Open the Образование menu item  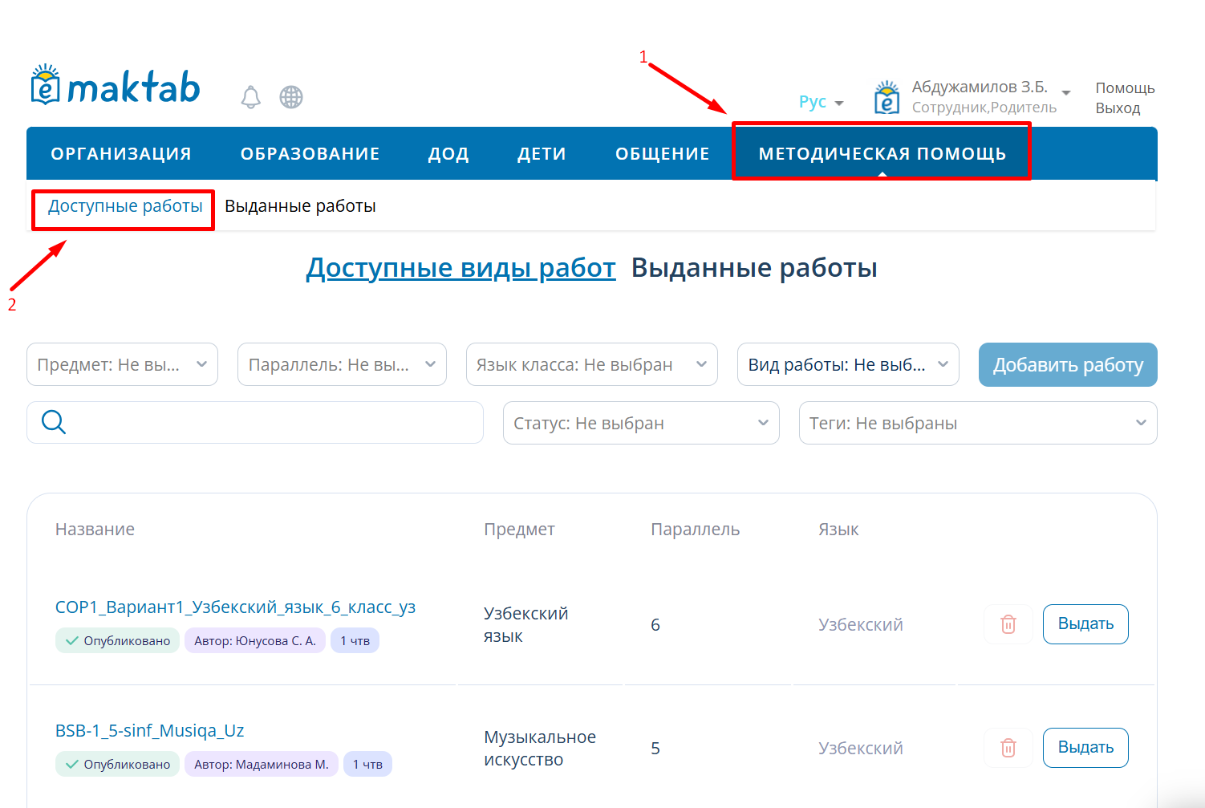pos(310,153)
